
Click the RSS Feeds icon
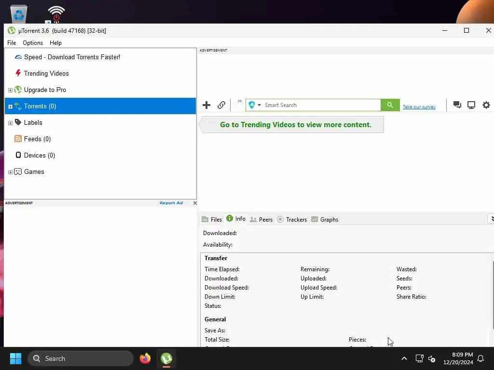click(x=18, y=138)
